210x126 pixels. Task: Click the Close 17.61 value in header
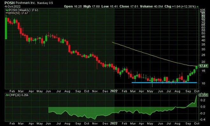pos(129,6)
